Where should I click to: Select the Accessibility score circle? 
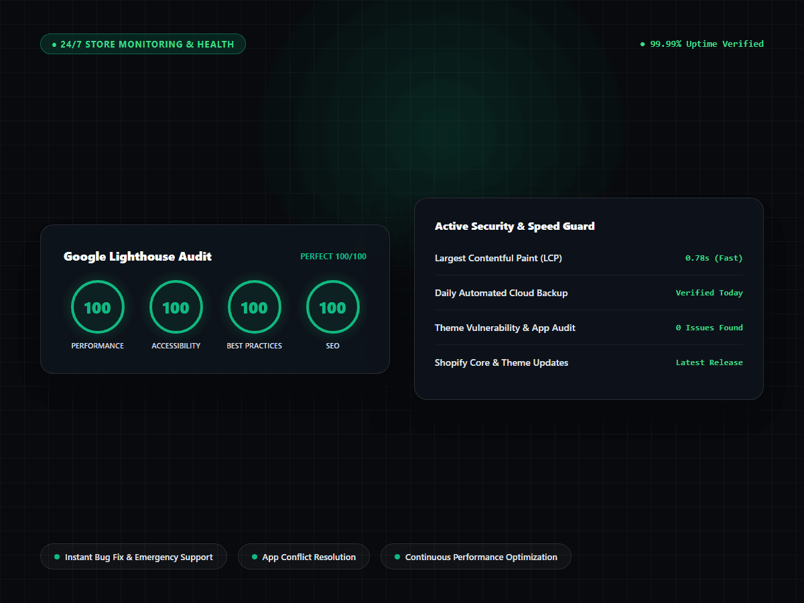[176, 308]
